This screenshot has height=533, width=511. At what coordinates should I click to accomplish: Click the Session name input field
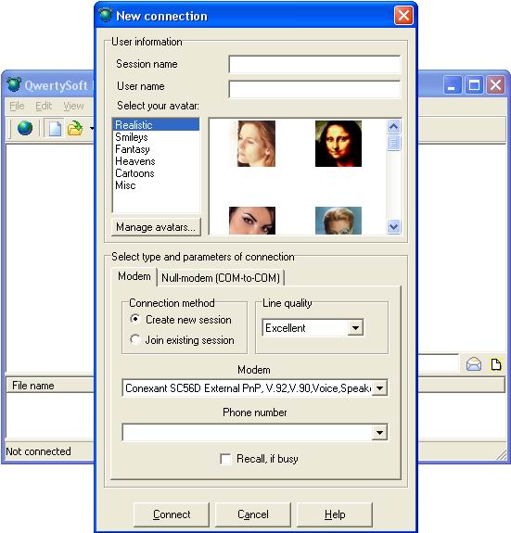click(314, 64)
